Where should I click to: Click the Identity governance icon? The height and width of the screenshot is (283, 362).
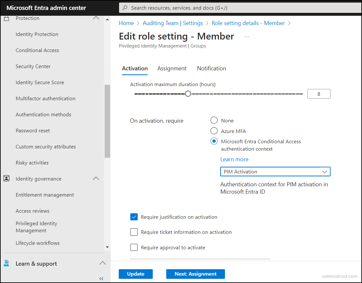[6, 179]
